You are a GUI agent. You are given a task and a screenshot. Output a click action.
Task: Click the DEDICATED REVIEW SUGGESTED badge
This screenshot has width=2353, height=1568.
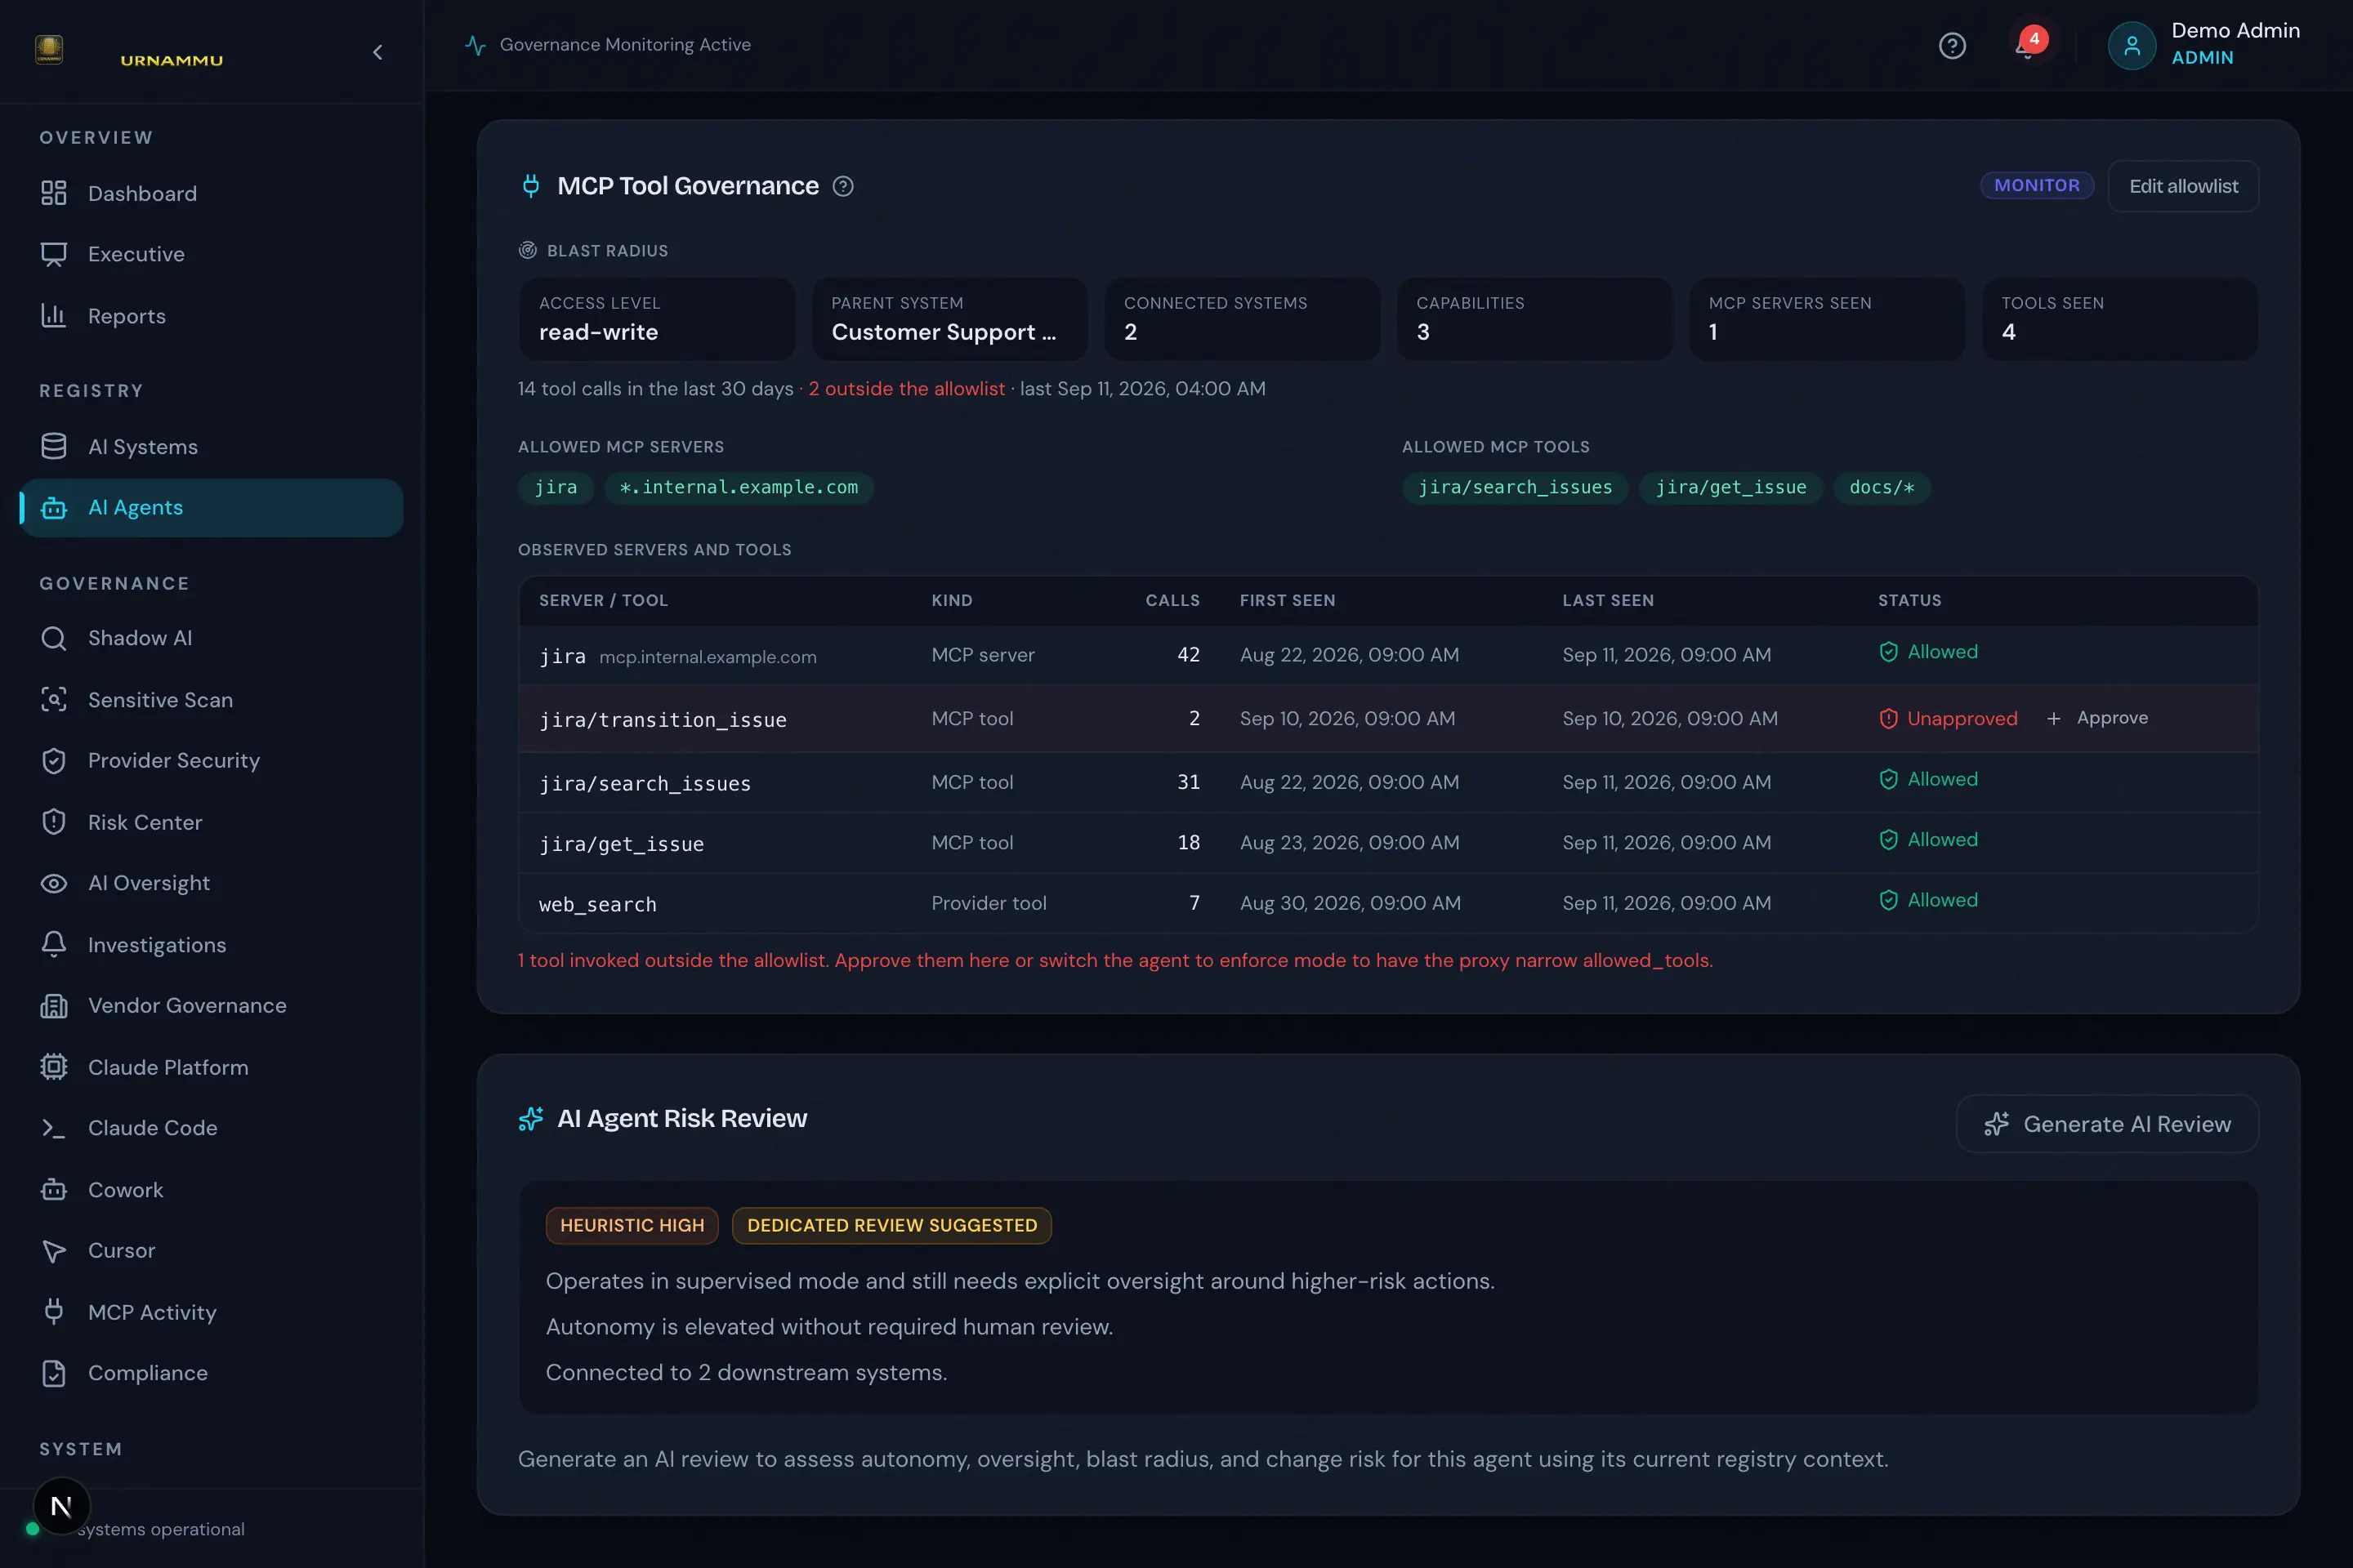tap(891, 1225)
